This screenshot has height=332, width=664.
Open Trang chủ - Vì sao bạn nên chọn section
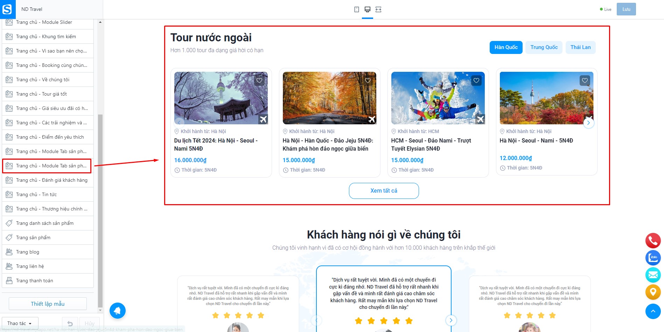point(48,51)
